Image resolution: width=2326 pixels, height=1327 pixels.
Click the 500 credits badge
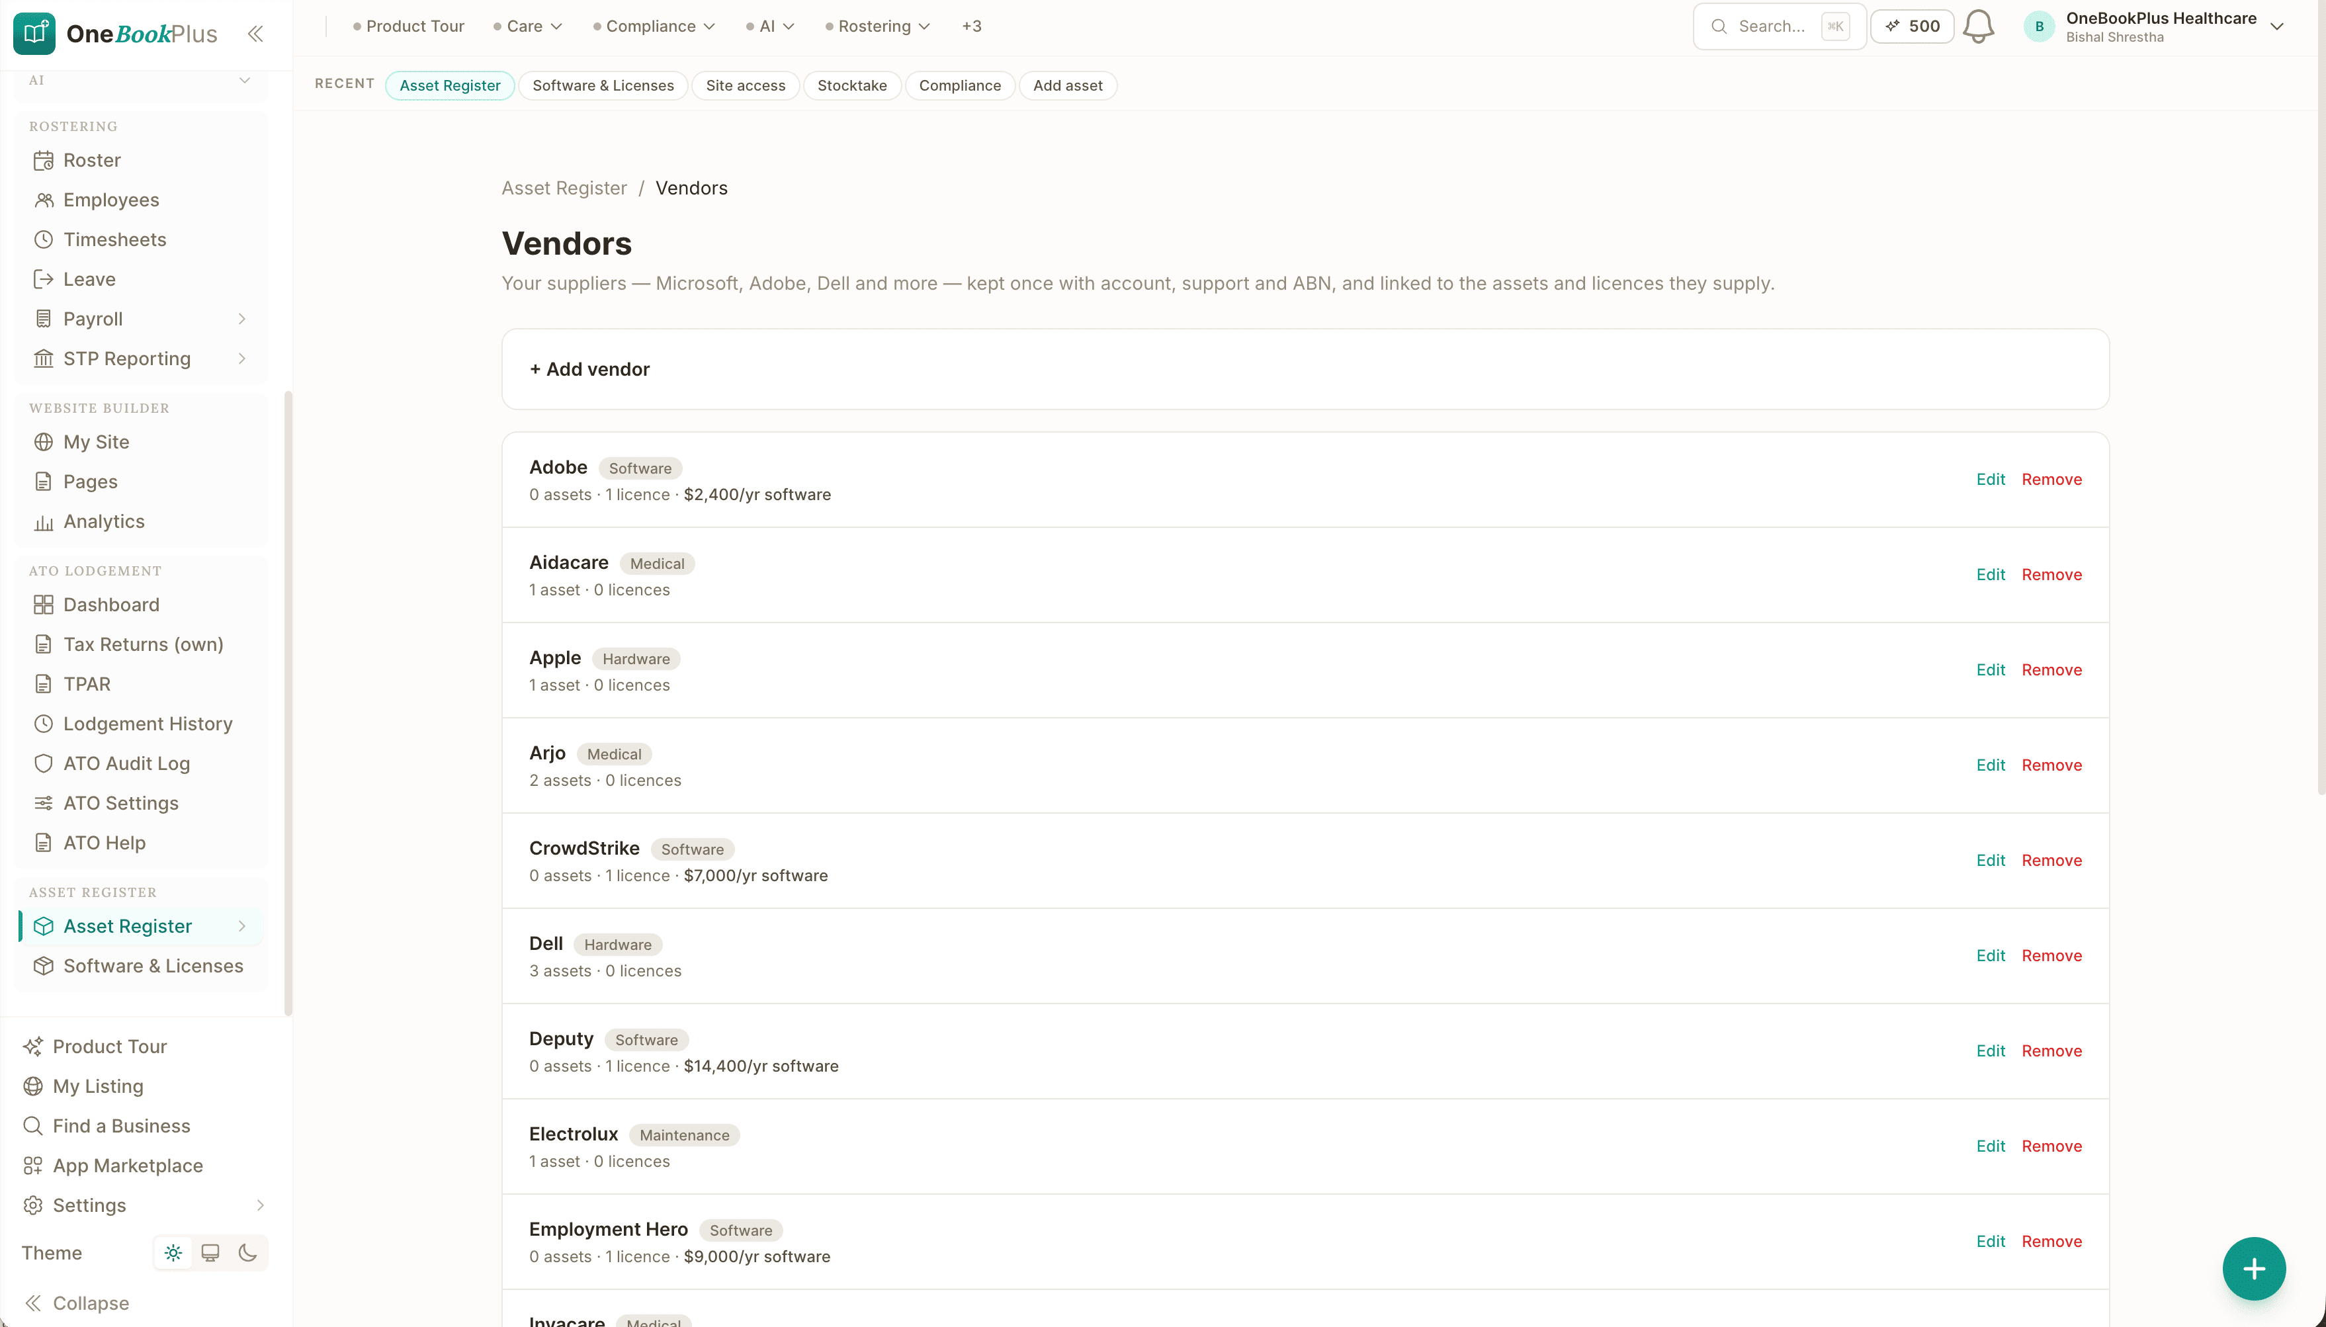pos(1911,26)
